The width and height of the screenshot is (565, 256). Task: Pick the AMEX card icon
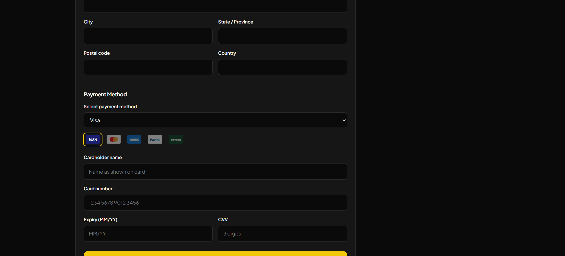[134, 139]
